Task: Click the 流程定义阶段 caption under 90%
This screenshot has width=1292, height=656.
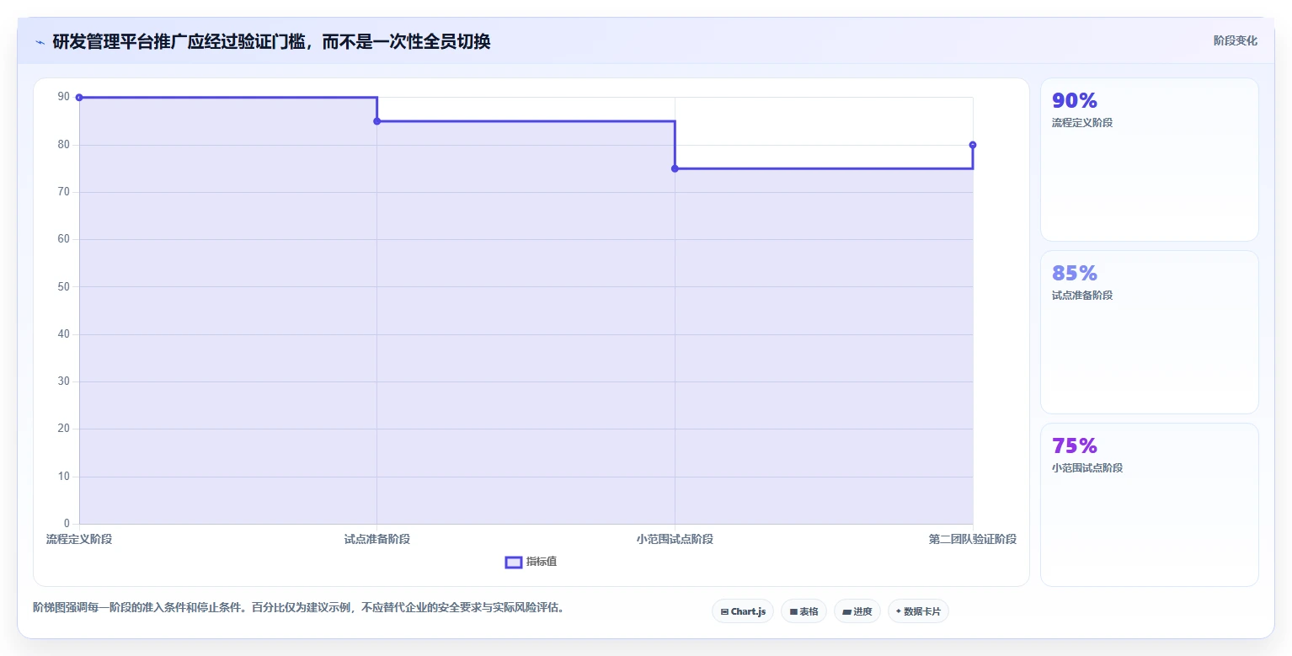Action: [1082, 123]
